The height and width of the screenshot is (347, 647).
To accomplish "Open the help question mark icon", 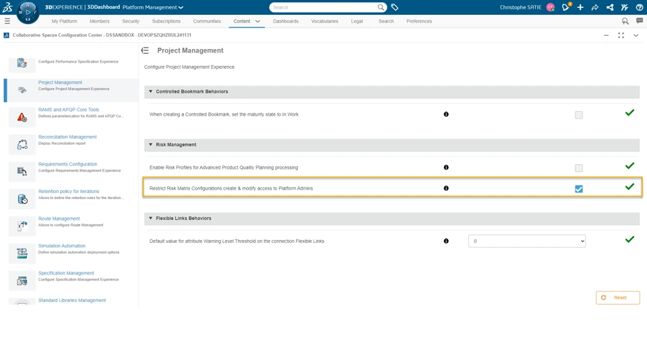I will tap(640, 7).
